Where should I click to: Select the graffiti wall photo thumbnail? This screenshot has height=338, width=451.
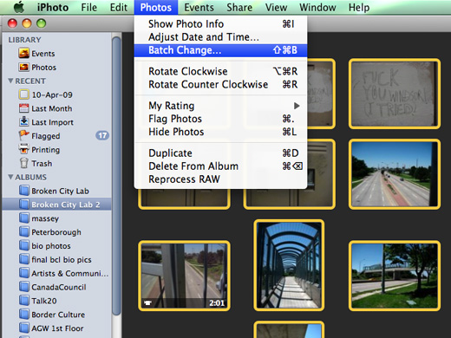[395, 94]
